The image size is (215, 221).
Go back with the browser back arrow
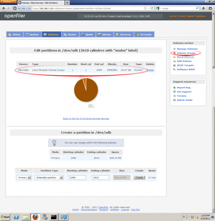pyautogui.click(x=4, y=8)
